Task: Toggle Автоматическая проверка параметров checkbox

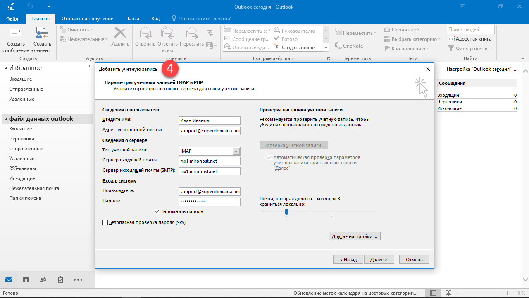Action: (270, 158)
